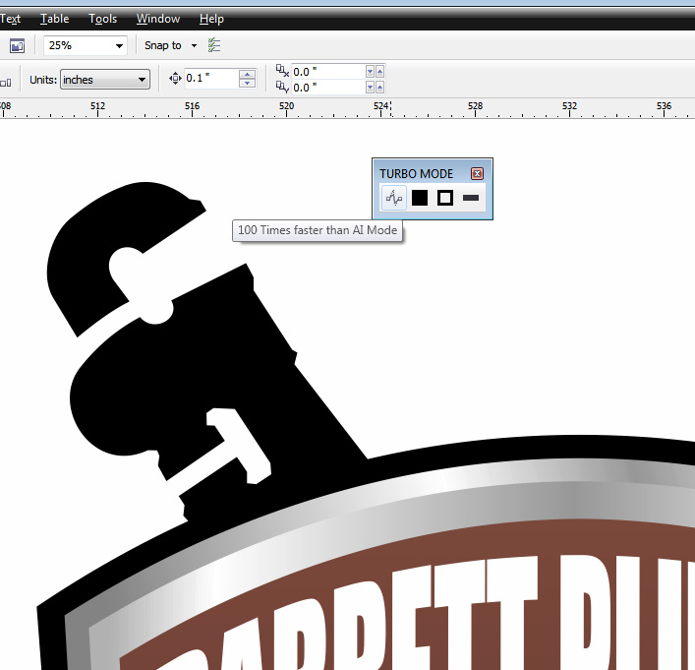695x670 pixels.
Task: Click the page orientation icon left of Units
Action: tap(6, 83)
